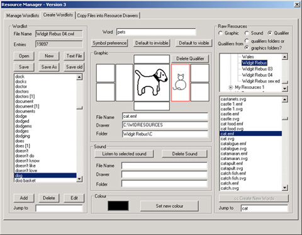Click the Text File button
302x235 pixels.
(x=74, y=56)
